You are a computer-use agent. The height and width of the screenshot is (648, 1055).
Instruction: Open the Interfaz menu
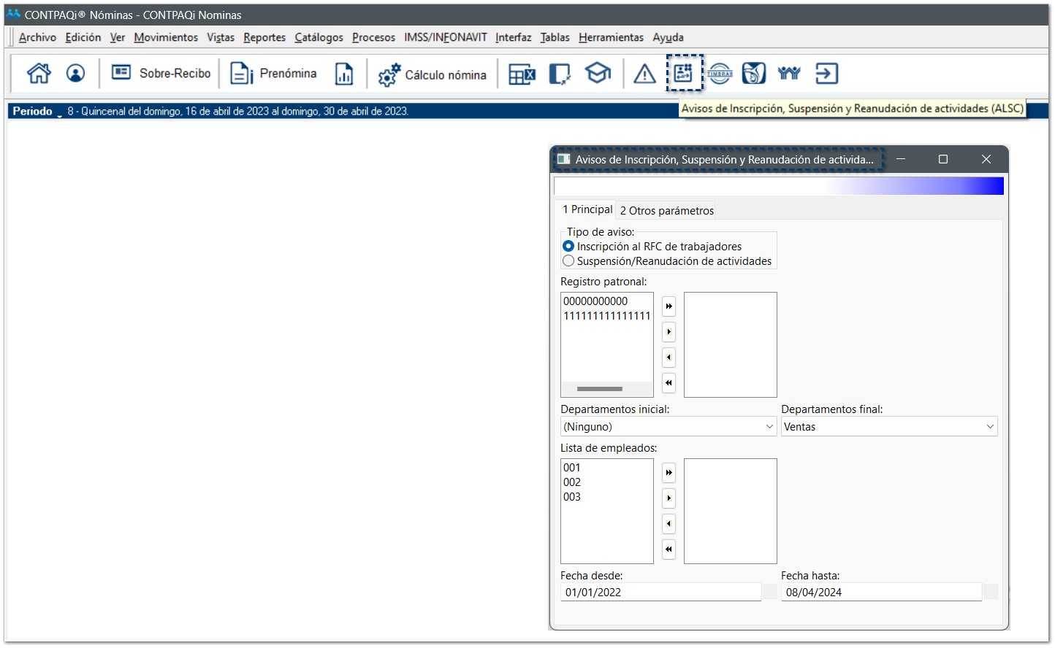514,37
